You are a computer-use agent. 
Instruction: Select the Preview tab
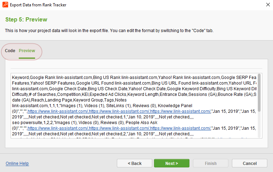[27, 51]
